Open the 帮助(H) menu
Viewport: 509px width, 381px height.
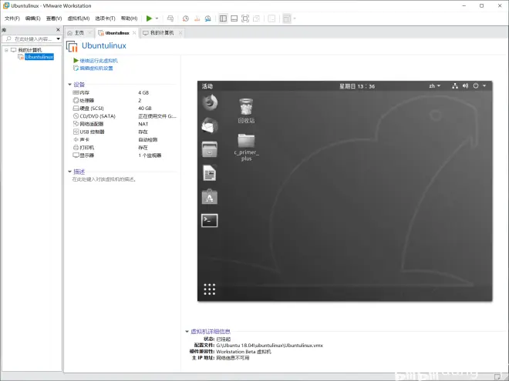pos(129,18)
